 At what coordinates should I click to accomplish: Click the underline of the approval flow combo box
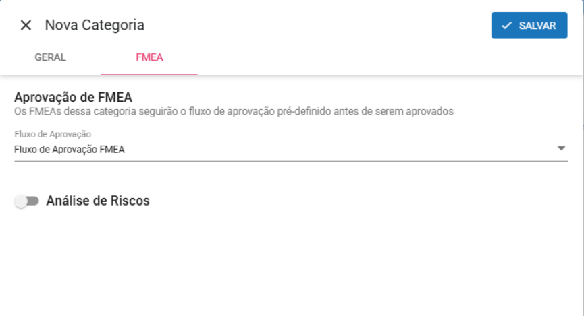(290, 161)
